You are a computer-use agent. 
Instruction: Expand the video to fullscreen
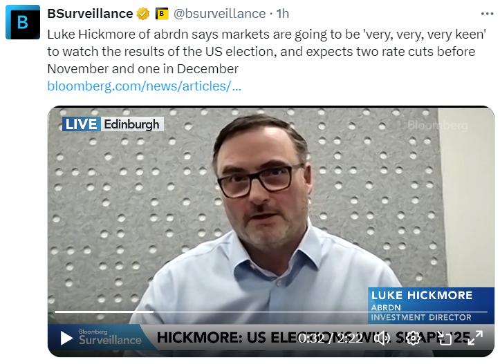[x=475, y=338]
